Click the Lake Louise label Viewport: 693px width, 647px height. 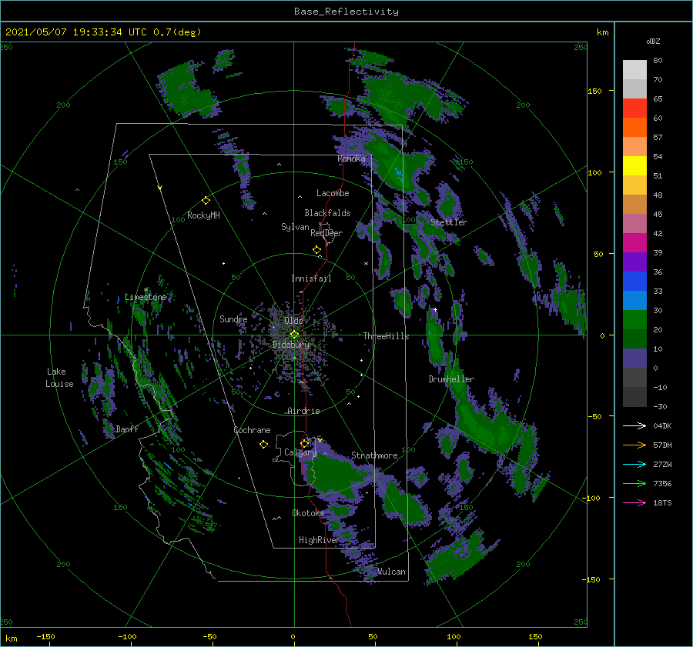coord(59,378)
